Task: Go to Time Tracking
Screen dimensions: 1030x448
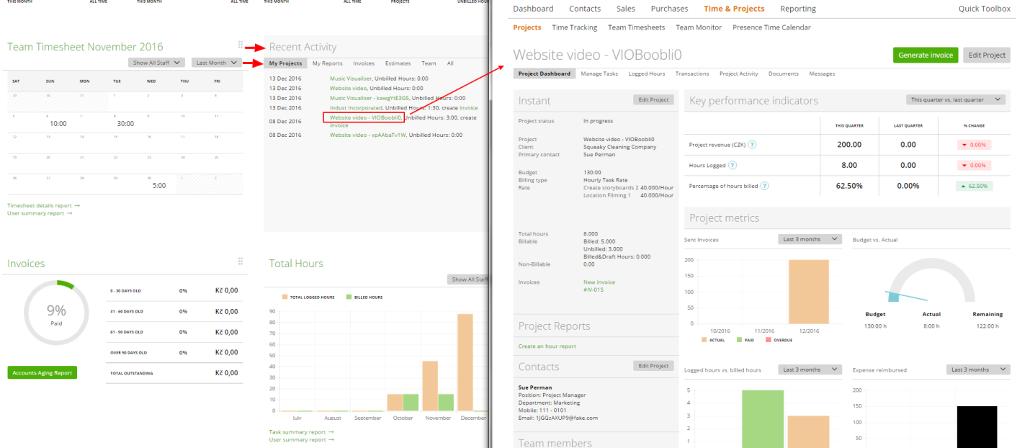Action: [x=575, y=27]
